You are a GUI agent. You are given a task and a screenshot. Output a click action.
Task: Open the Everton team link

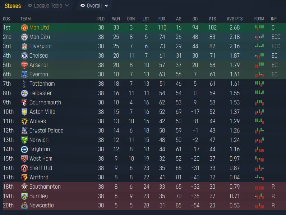click(38, 75)
